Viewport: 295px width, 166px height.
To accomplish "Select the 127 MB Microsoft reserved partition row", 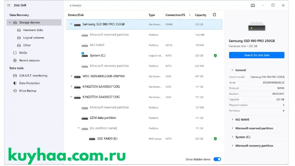I will coord(144,107).
